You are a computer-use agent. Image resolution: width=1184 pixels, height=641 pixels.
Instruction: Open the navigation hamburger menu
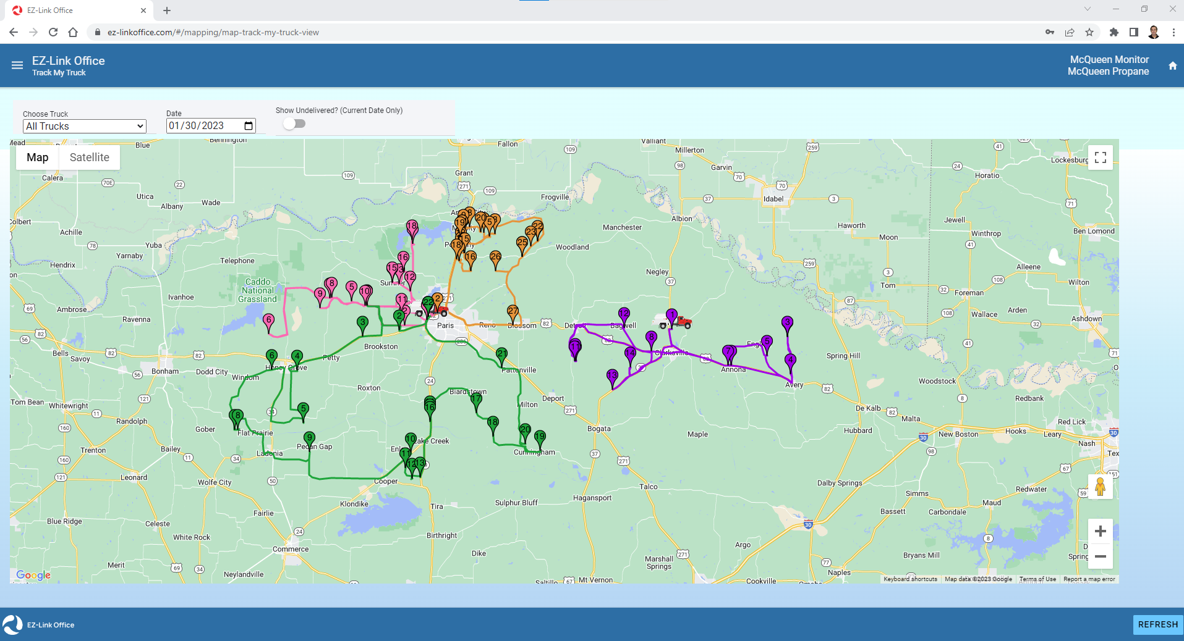16,64
